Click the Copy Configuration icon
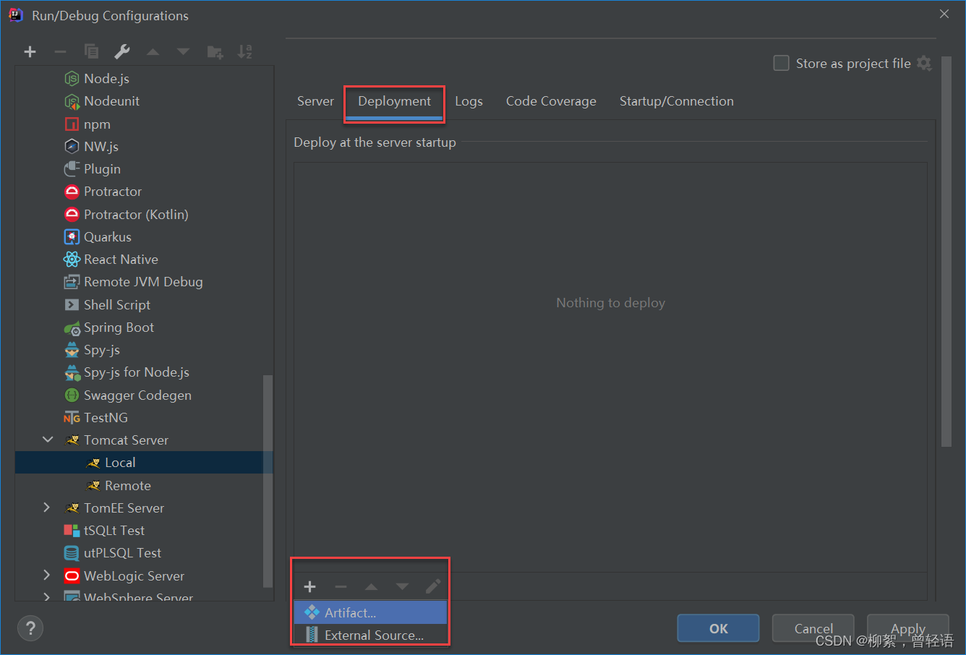The image size is (966, 655). 91,51
